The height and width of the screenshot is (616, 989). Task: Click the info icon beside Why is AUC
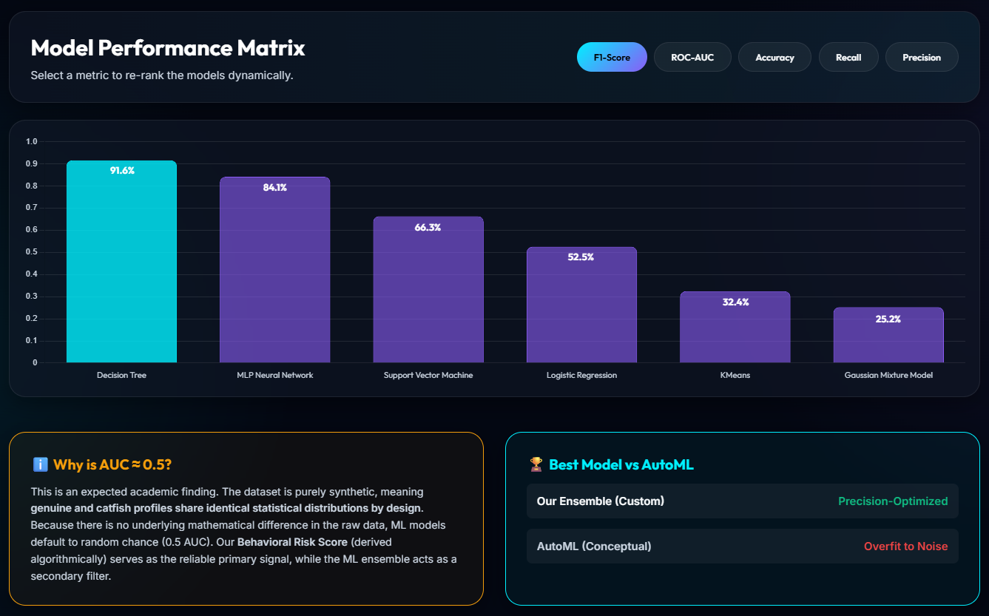click(40, 464)
